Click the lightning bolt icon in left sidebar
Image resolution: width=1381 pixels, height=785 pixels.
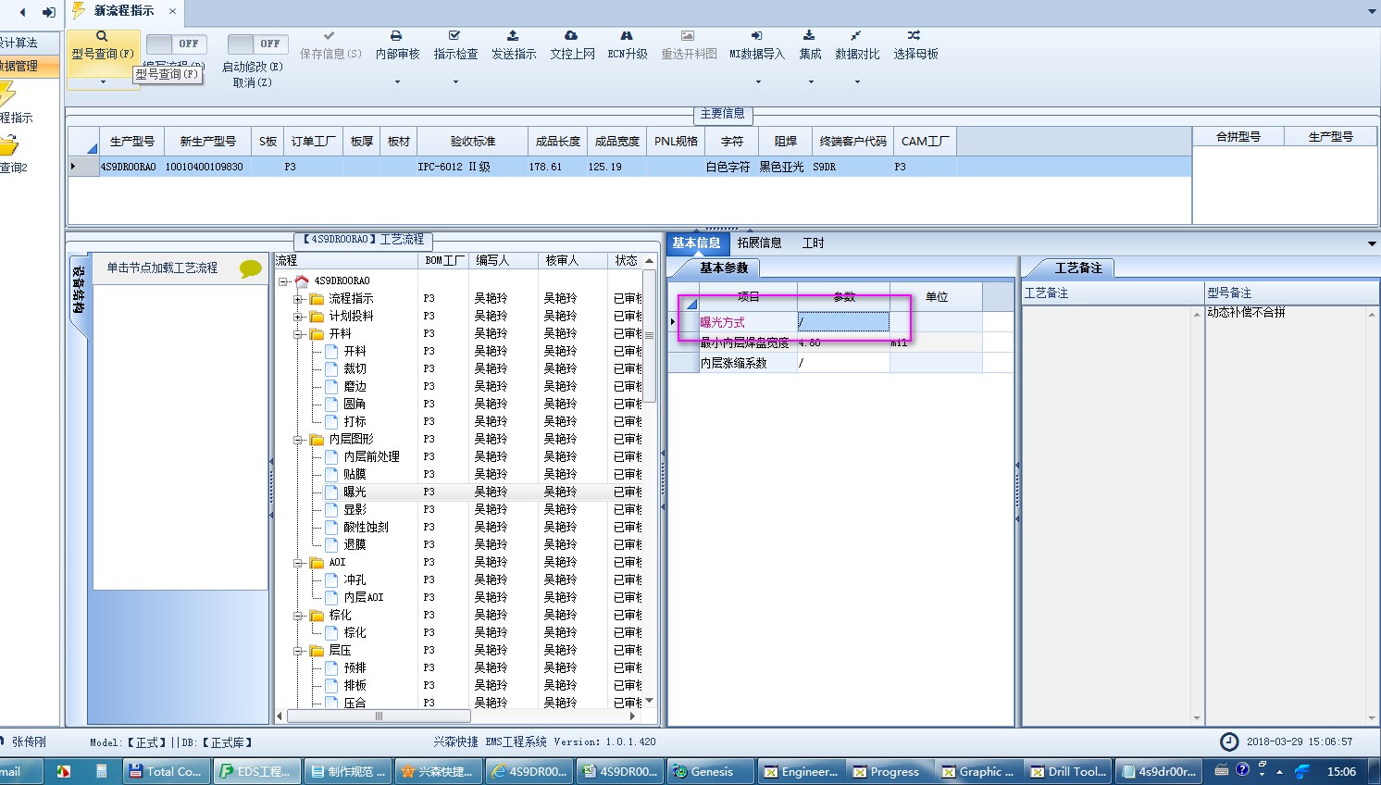(7, 94)
